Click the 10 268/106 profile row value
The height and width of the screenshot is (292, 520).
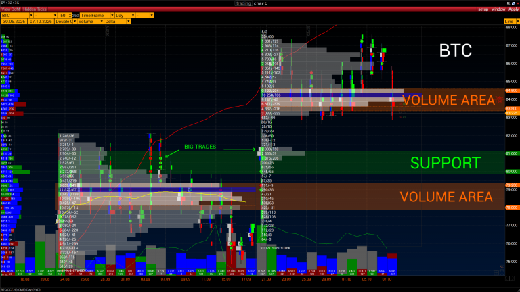(x=272, y=95)
